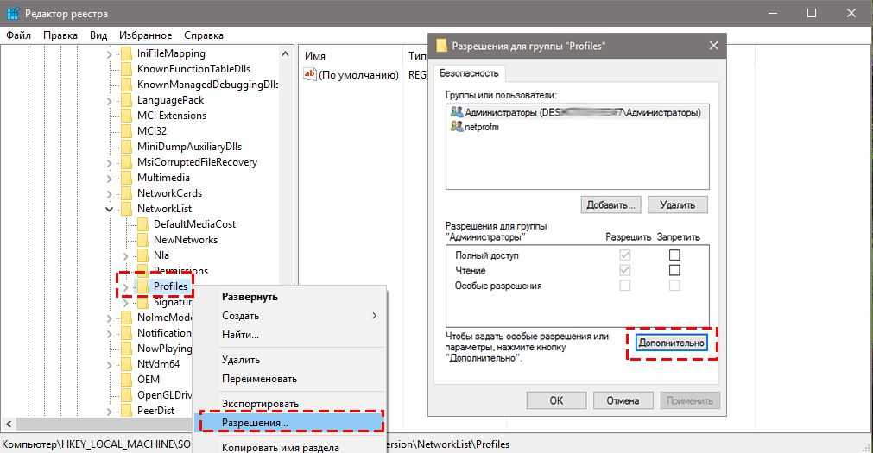Expand the IniFileMapping tree node
The image size is (873, 453).
tap(109, 54)
